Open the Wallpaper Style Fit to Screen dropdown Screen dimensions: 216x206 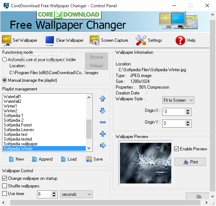pos(178,100)
